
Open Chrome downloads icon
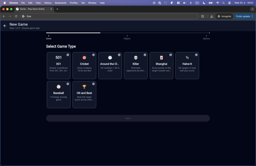coord(212,16)
